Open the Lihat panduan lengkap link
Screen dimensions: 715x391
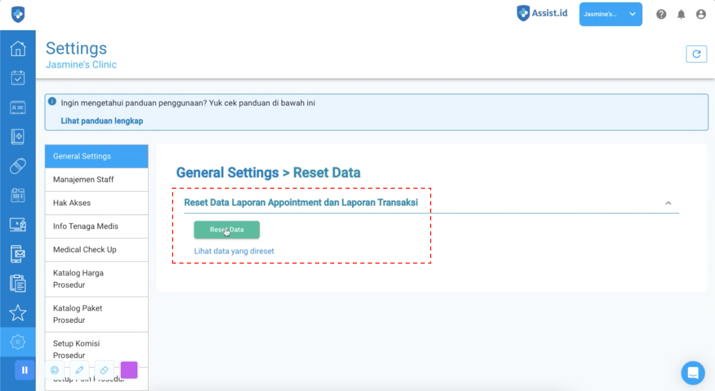(102, 121)
